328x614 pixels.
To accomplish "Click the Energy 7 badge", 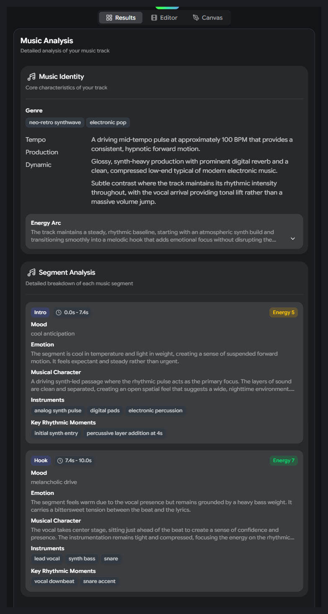I will (x=284, y=460).
